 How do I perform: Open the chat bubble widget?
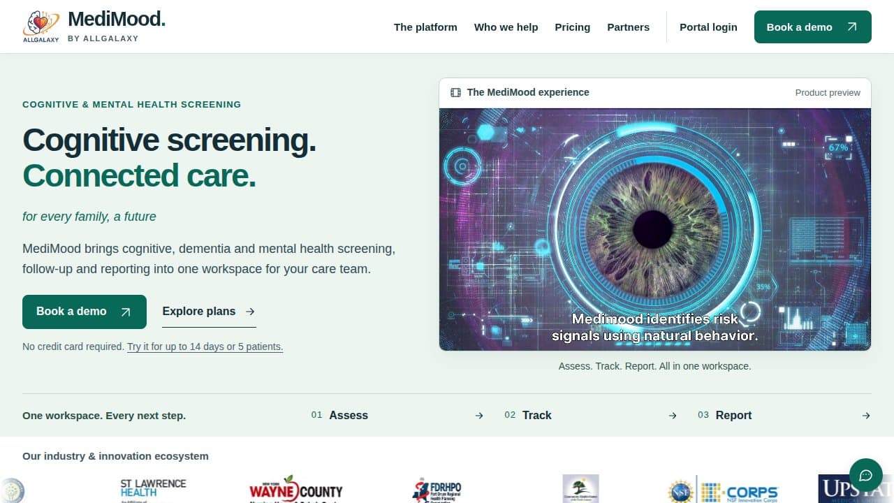click(x=866, y=476)
